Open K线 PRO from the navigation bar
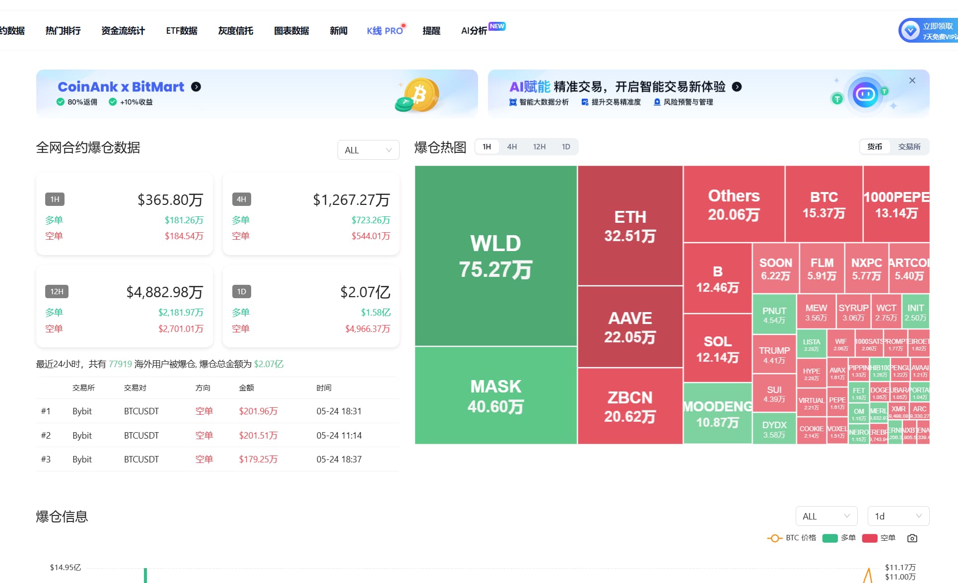958x583 pixels. point(384,30)
